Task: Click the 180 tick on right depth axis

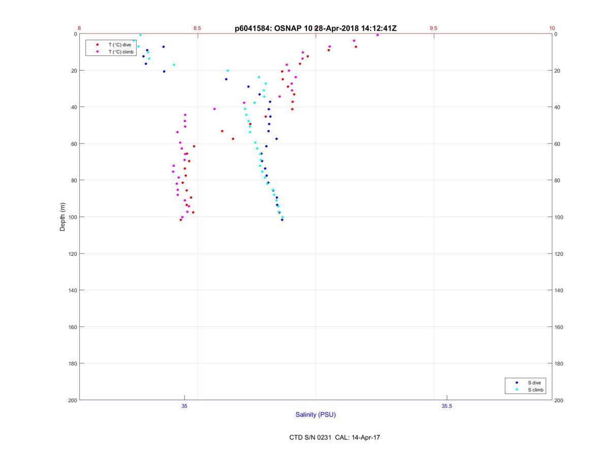Action: click(x=559, y=364)
